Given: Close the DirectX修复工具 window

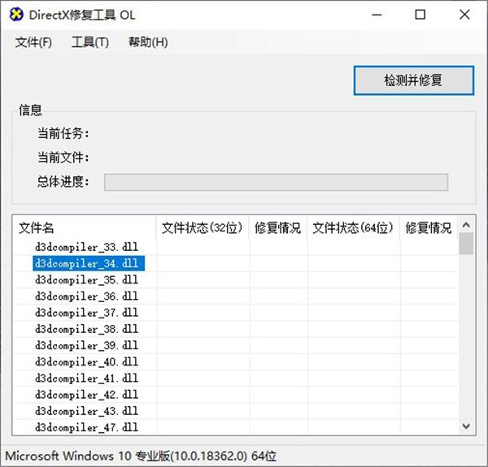Looking at the screenshot, I should tap(464, 15).
